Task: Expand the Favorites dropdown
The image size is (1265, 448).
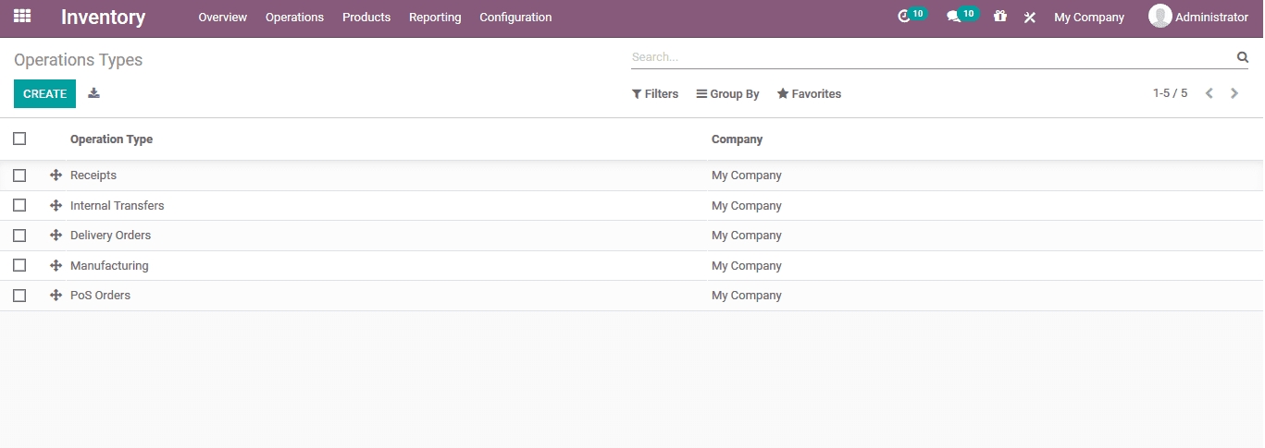Action: pyautogui.click(x=809, y=94)
